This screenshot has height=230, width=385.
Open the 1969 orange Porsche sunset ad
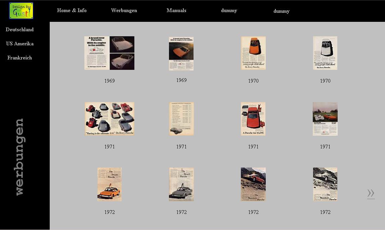[181, 53]
